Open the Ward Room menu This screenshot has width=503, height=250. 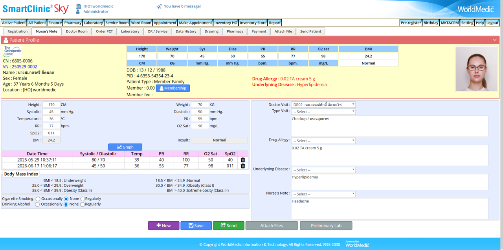pyautogui.click(x=141, y=23)
